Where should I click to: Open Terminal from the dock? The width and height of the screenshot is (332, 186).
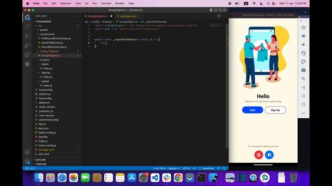click(x=201, y=178)
